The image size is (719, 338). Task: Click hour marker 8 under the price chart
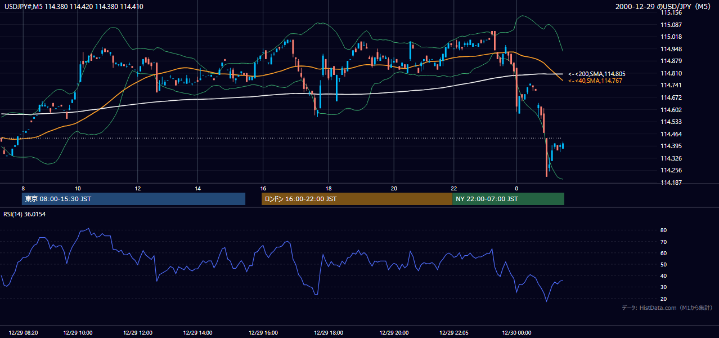[x=23, y=188]
